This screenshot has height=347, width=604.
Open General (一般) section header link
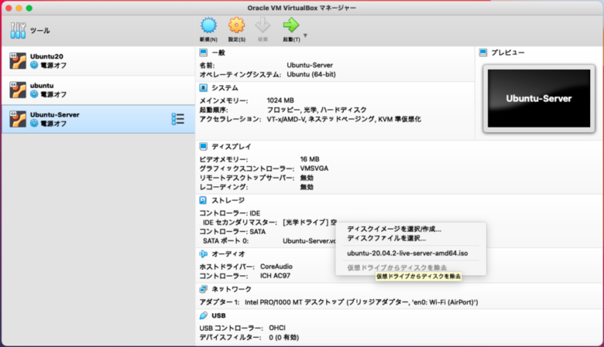pyautogui.click(x=218, y=53)
